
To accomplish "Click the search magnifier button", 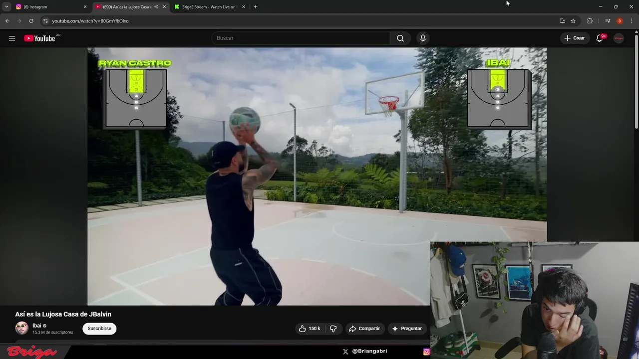I will pos(400,38).
